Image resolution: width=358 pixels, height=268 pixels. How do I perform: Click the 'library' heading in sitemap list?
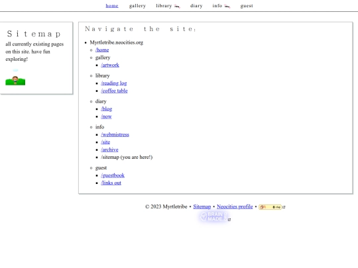pyautogui.click(x=103, y=75)
